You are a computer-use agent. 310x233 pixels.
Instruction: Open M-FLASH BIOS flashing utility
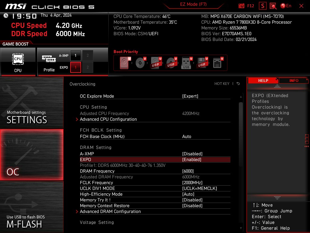click(x=31, y=207)
